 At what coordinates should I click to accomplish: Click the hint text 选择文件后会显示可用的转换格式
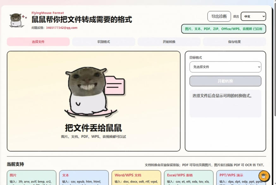point(222,96)
